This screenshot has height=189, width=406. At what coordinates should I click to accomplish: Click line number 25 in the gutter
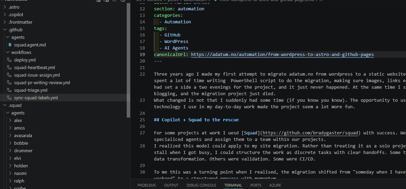(x=142, y=120)
